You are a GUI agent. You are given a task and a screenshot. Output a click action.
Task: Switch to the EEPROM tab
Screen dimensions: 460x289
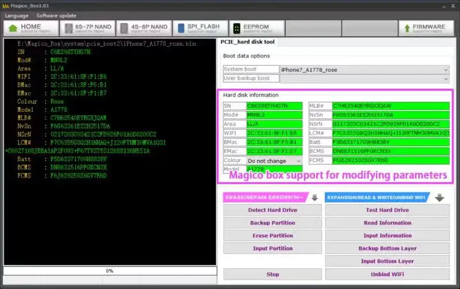coord(256,28)
